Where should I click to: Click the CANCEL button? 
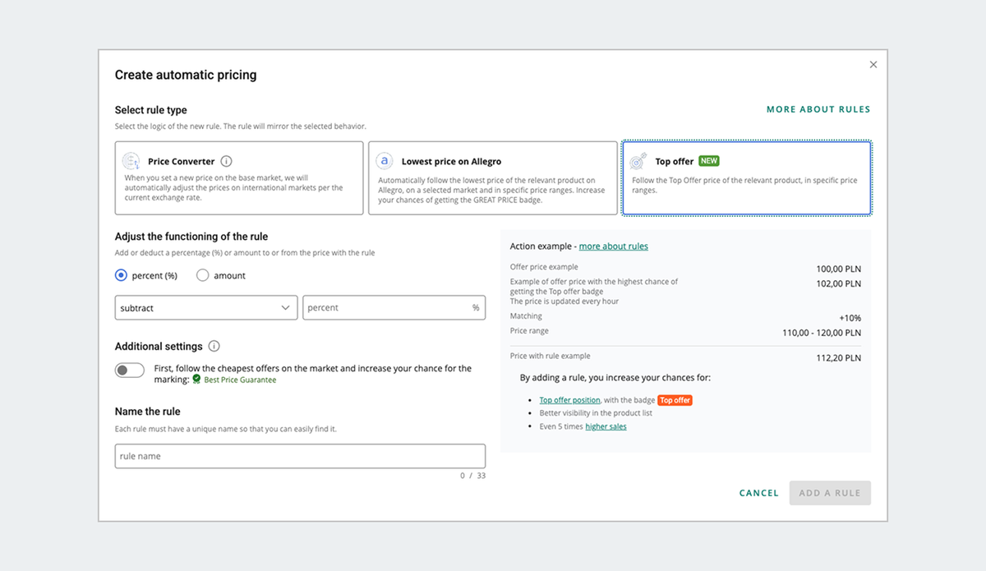tap(759, 493)
